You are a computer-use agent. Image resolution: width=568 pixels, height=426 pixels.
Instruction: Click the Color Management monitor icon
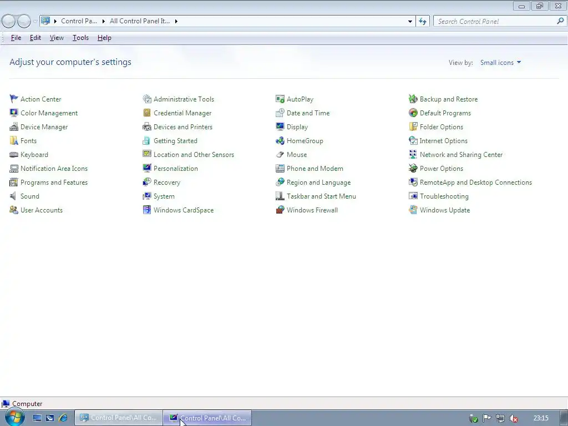click(x=14, y=113)
